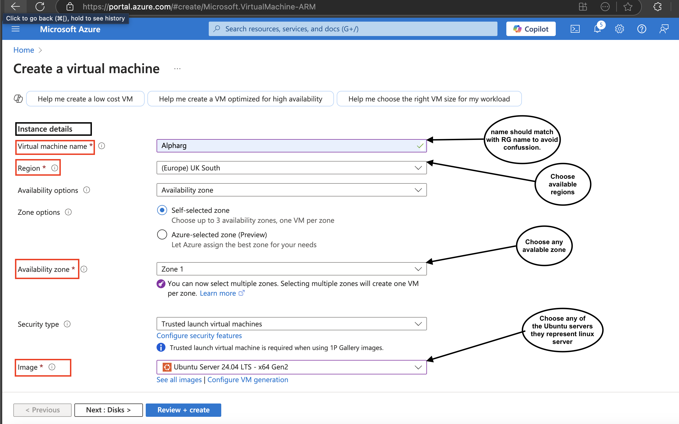Click Help me create a VM optimized for high availability

click(x=241, y=99)
